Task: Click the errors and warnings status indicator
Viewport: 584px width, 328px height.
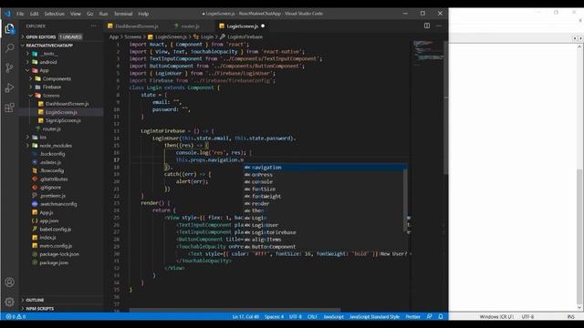Action: 16,316
